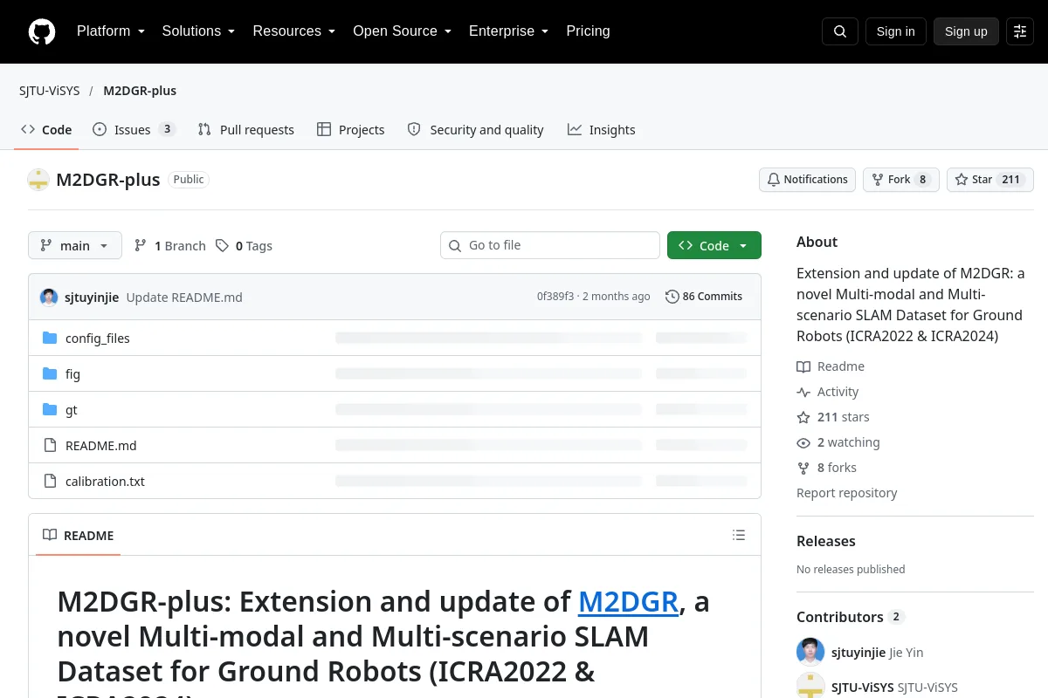Screen dimensions: 1048x698
Task: Switch to the Insights tab
Action: pos(601,129)
